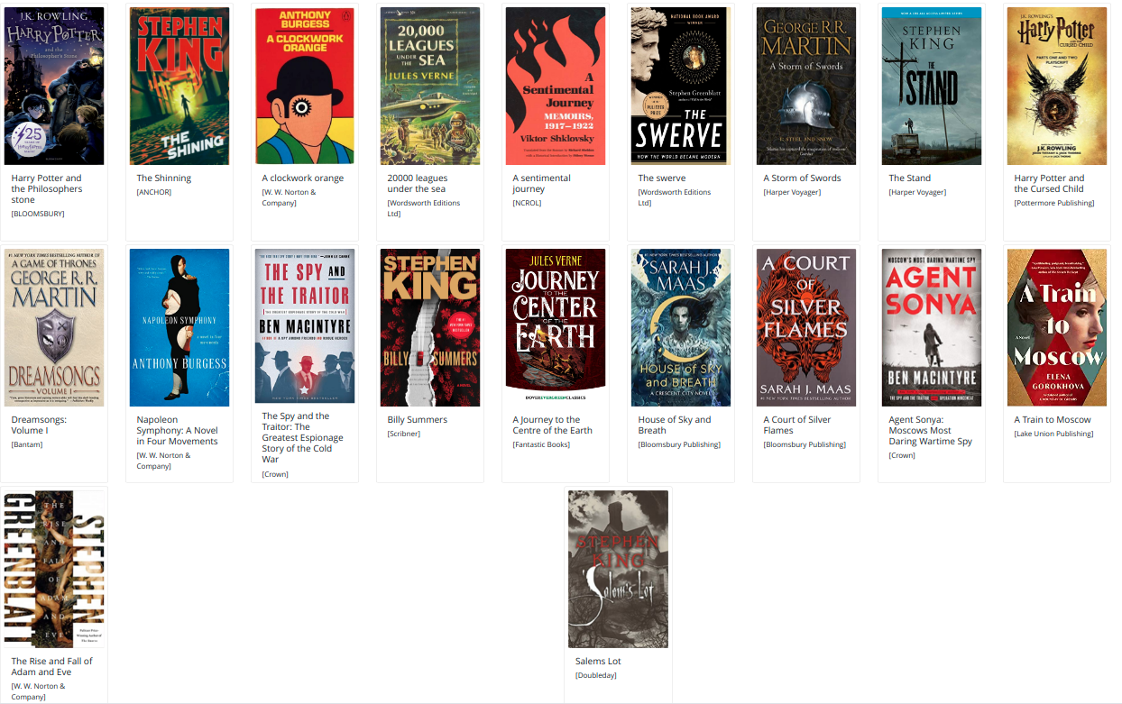This screenshot has height=704, width=1122.
Task: Click the A Clockwork Orange cover image
Action: 305,86
